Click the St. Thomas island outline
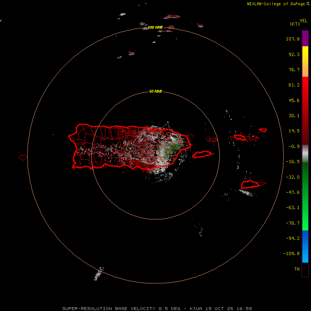The height and width of the screenshot is (311, 311). tap(239, 137)
